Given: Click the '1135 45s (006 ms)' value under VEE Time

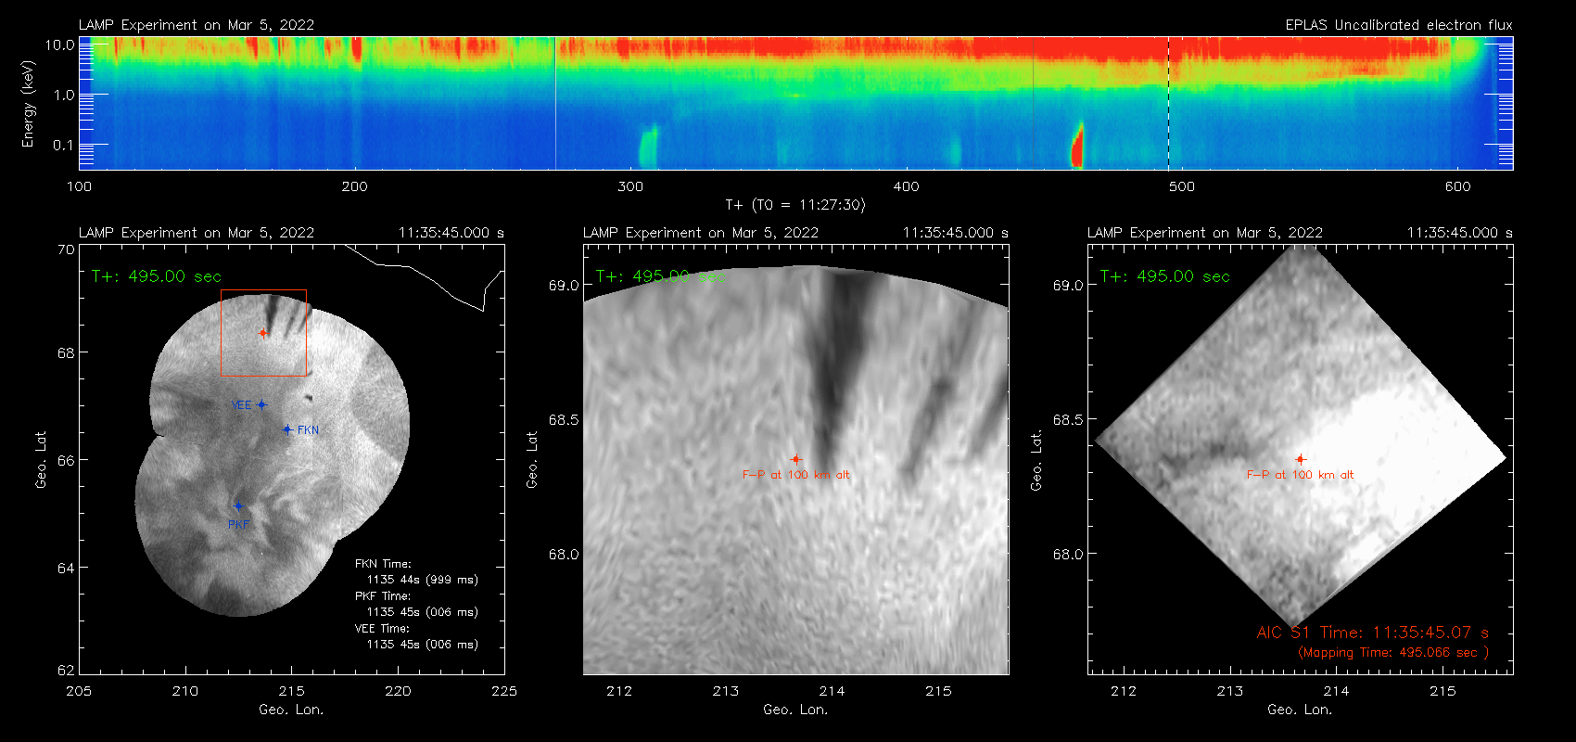Looking at the screenshot, I should 423,645.
